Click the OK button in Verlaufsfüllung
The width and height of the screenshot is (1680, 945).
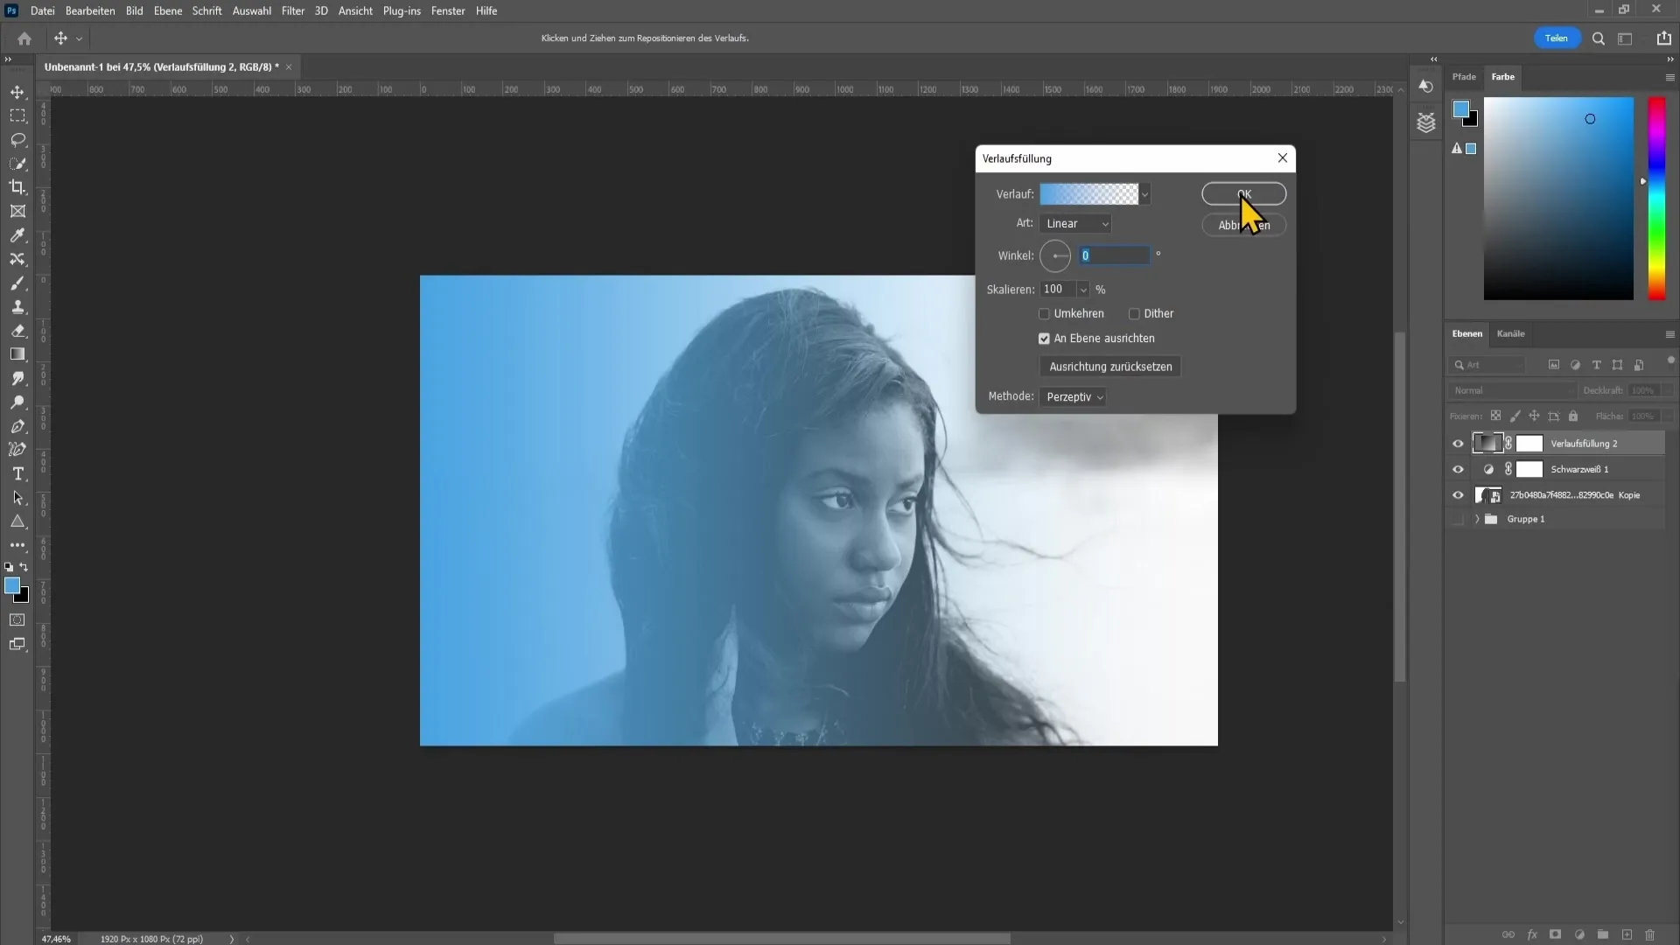click(x=1244, y=192)
